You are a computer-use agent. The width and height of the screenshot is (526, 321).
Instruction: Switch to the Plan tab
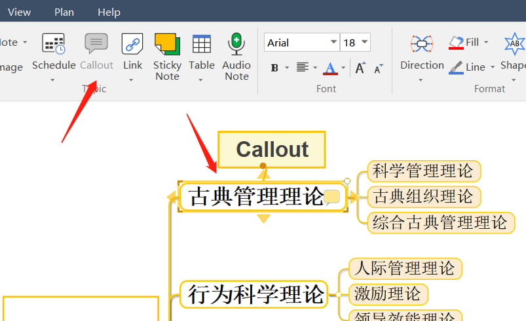64,12
